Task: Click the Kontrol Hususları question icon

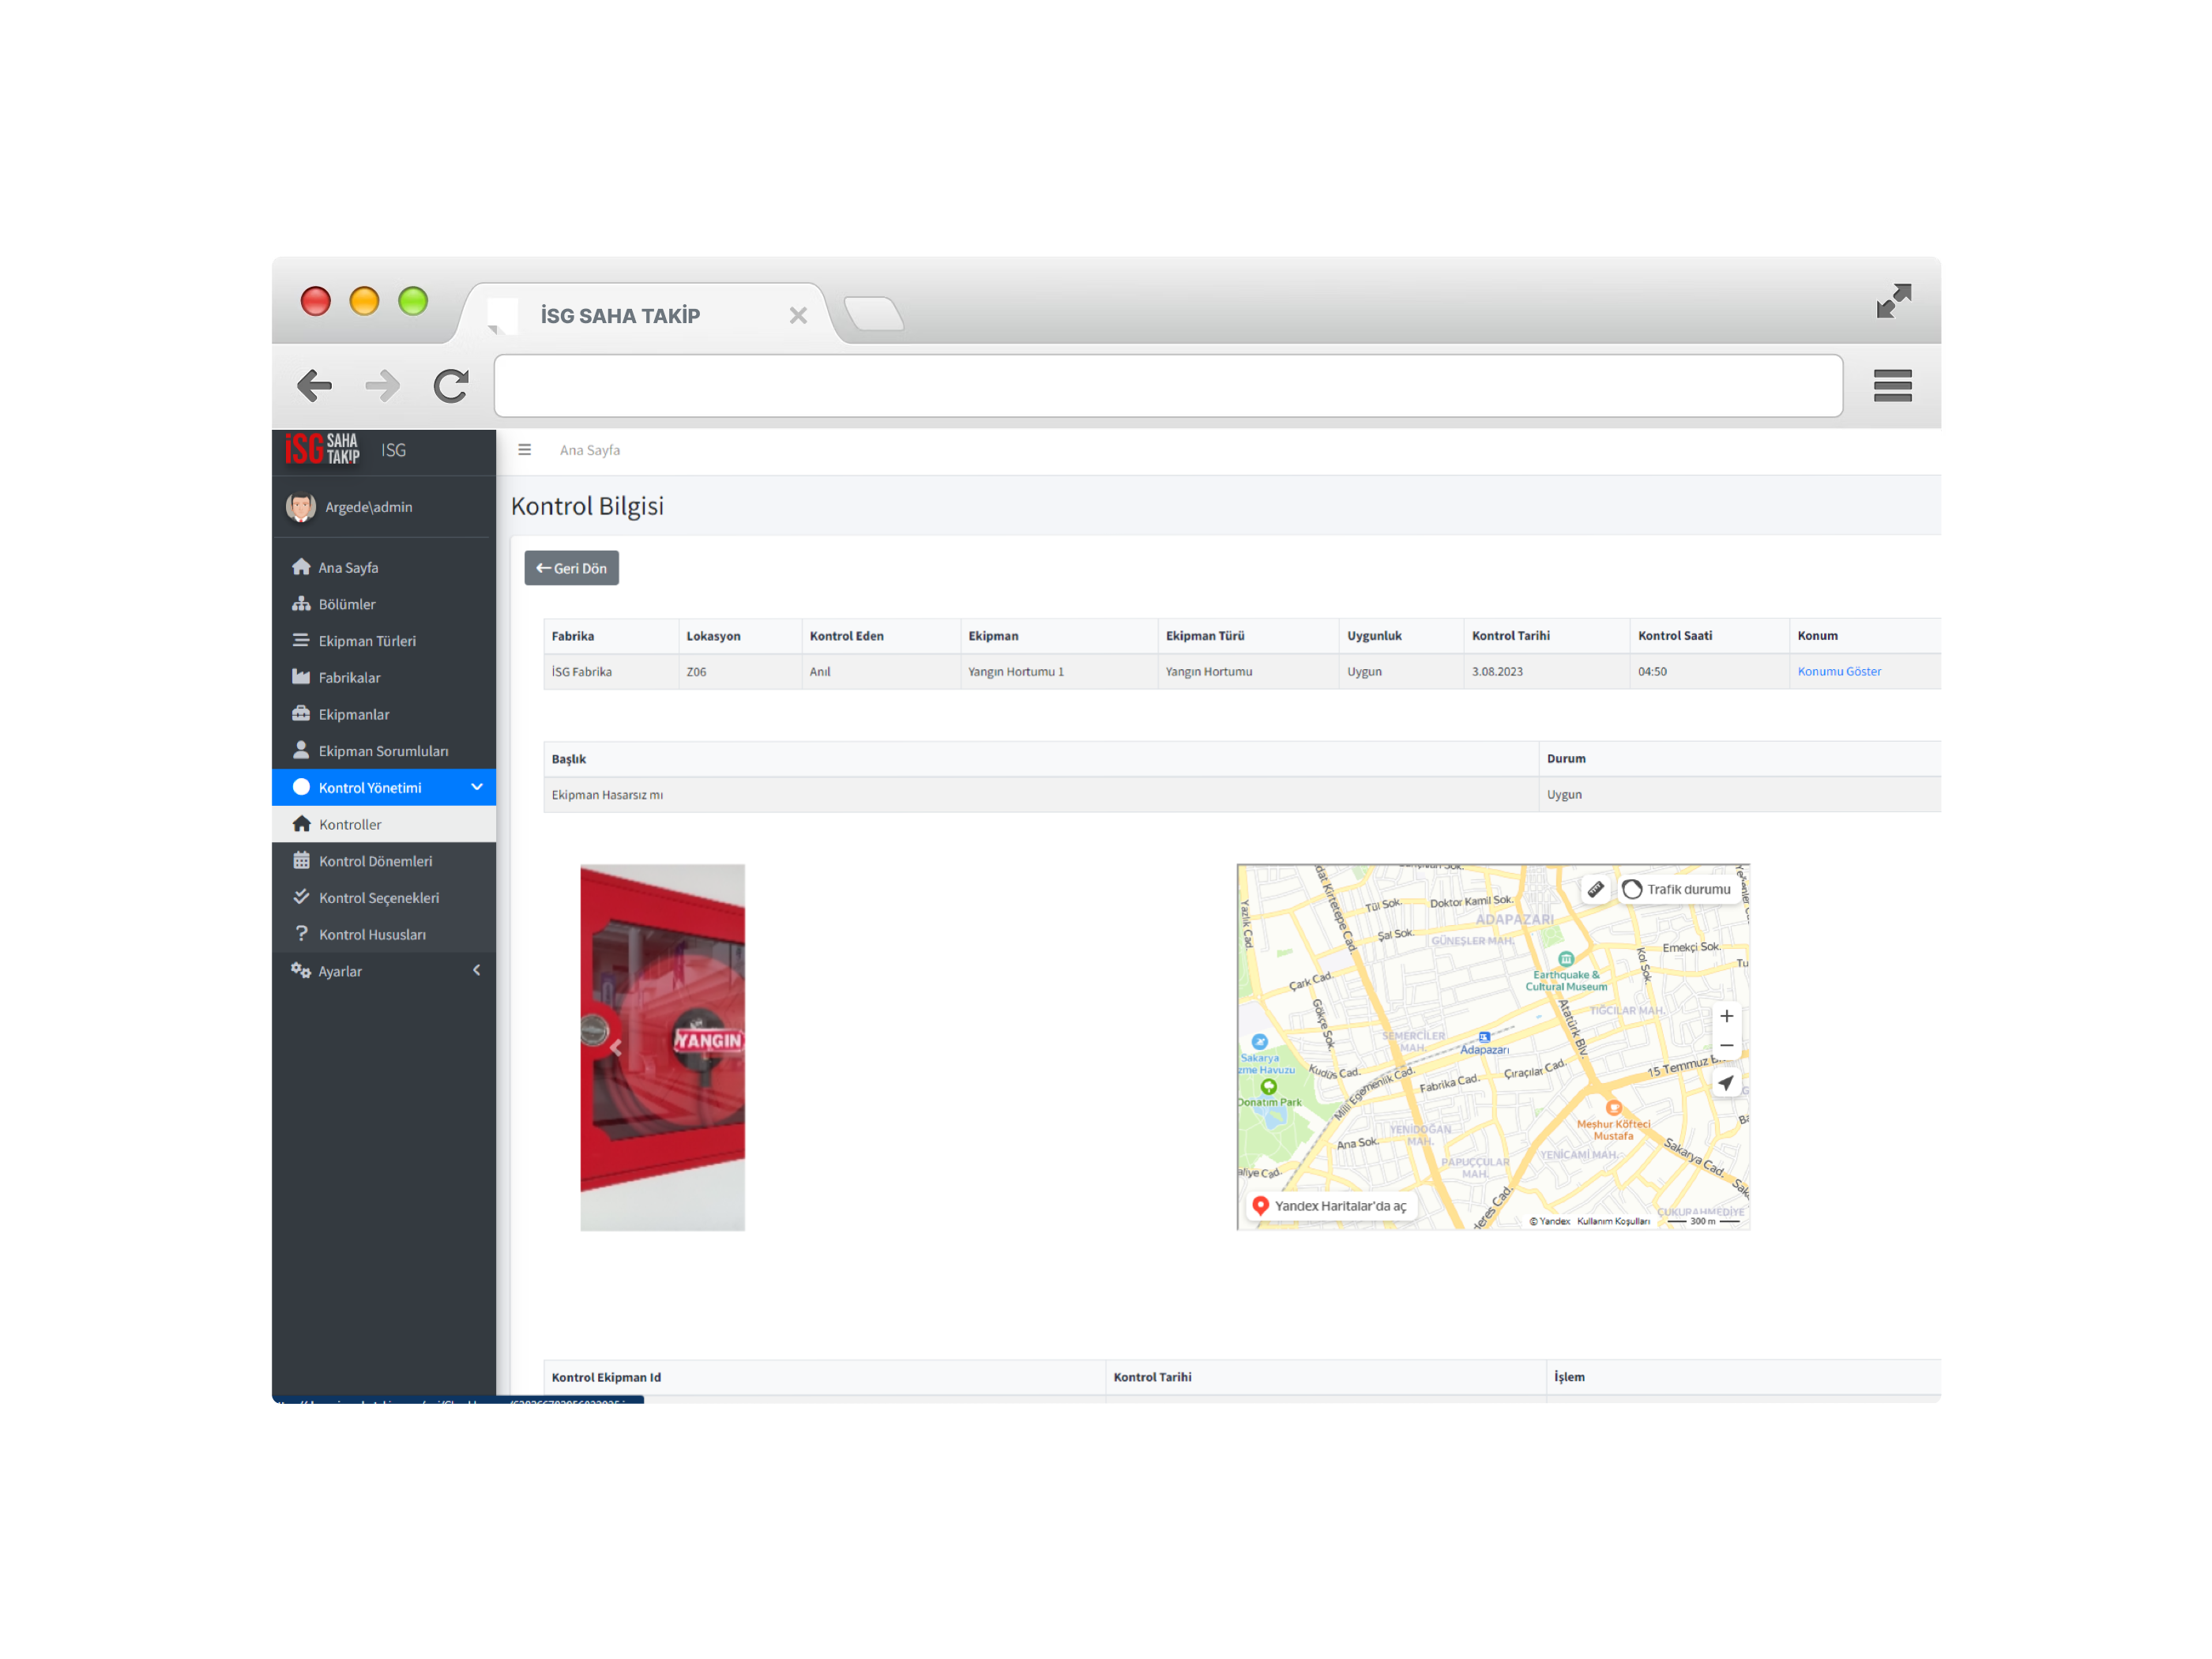Action: pos(301,934)
